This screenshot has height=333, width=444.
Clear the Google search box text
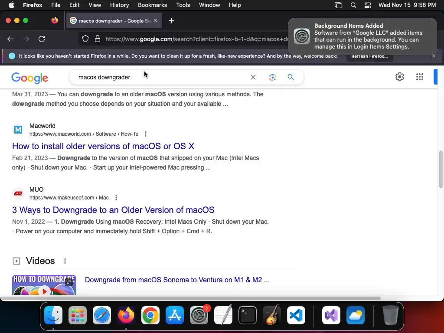pyautogui.click(x=253, y=77)
